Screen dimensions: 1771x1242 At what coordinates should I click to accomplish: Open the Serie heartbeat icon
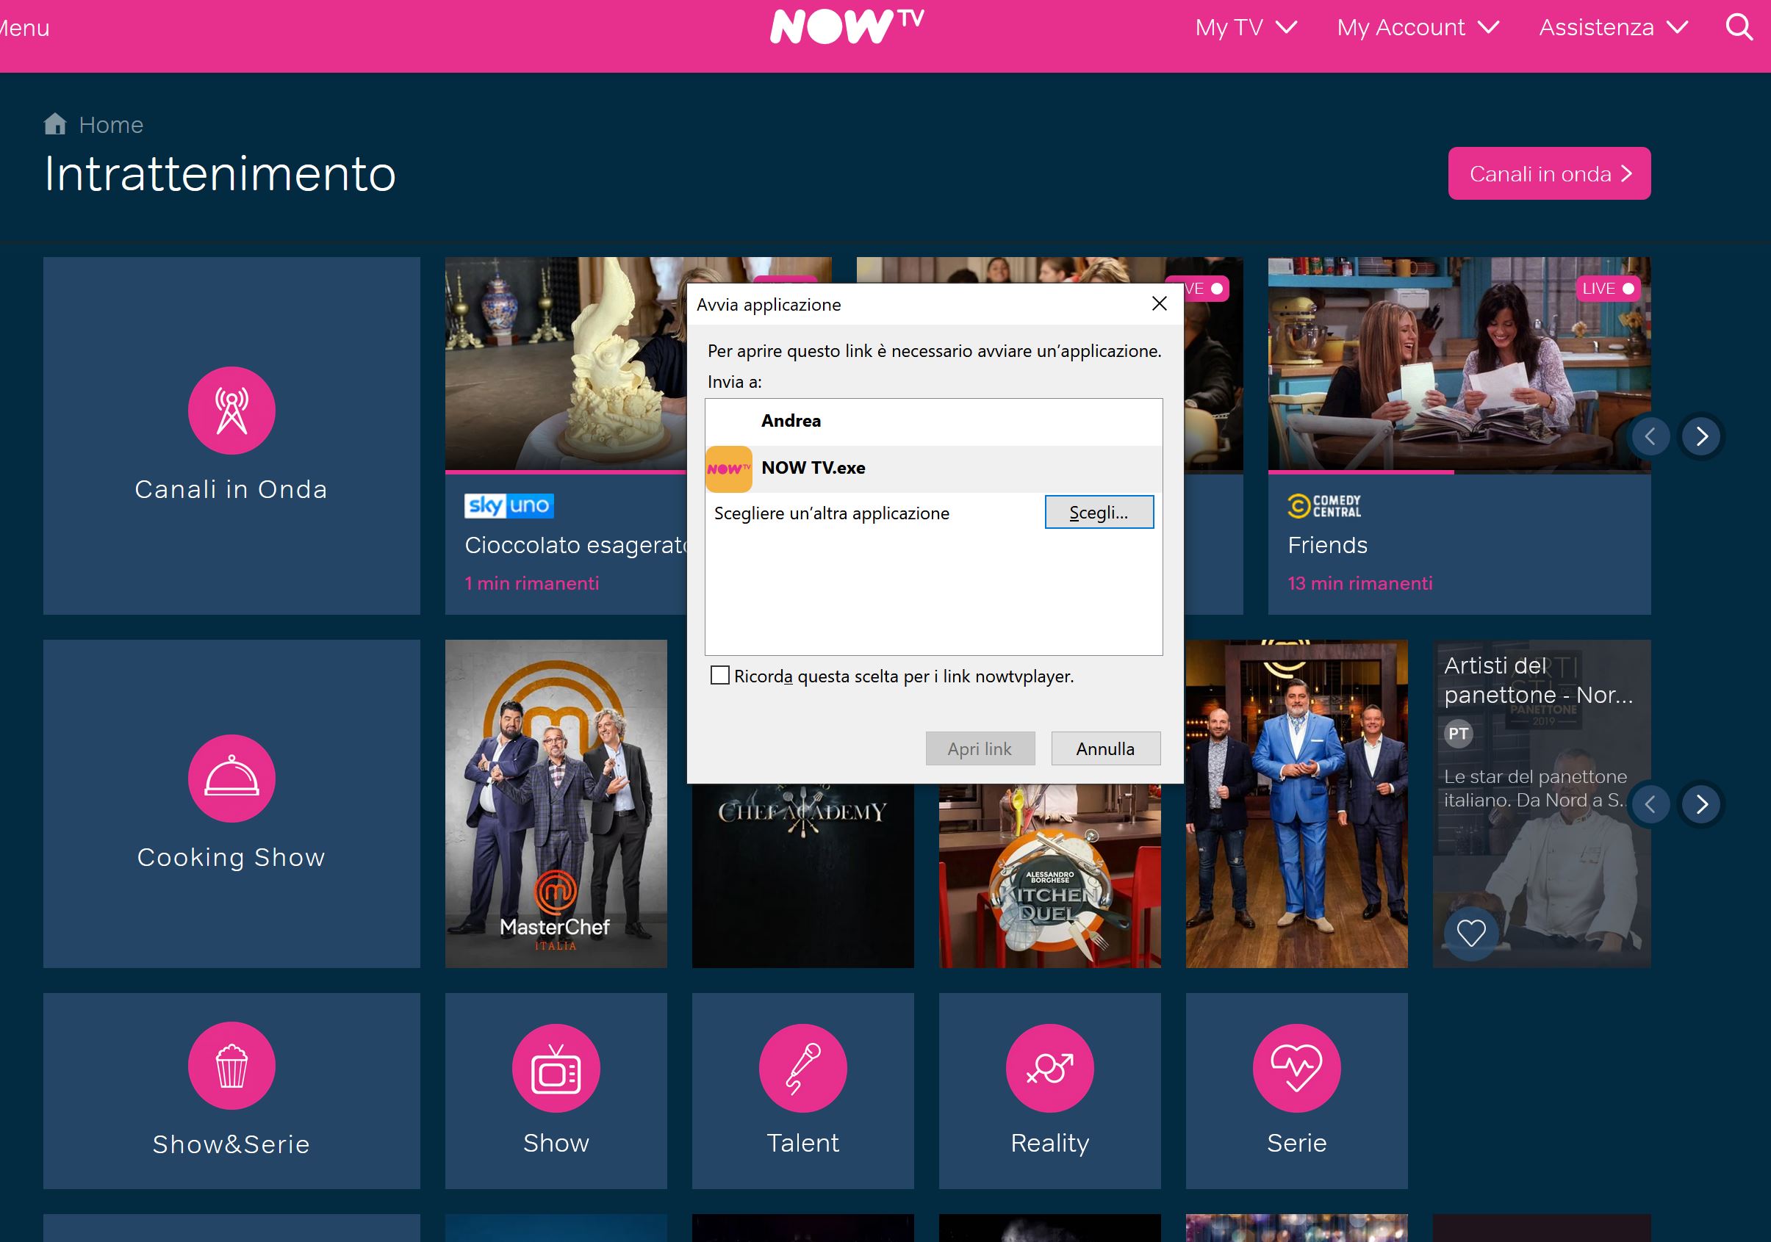(x=1296, y=1068)
